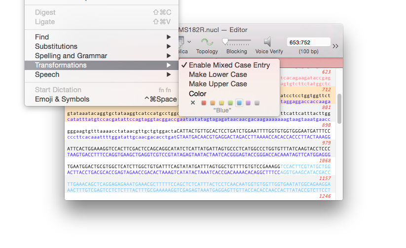Open Spelling and Grammar submenu
The width and height of the screenshot is (406, 248).
coord(102,56)
